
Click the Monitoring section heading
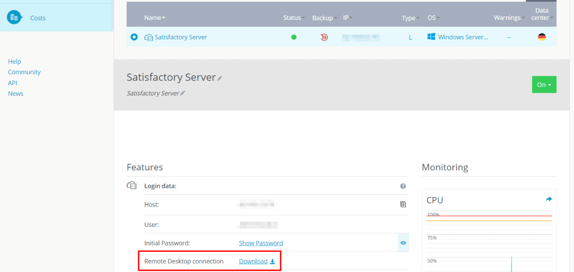click(x=445, y=167)
